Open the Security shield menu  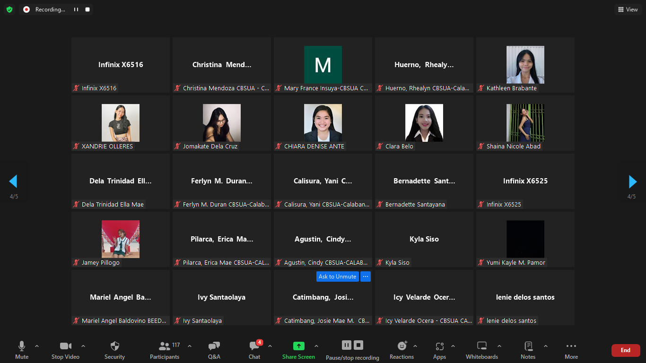[x=114, y=350]
